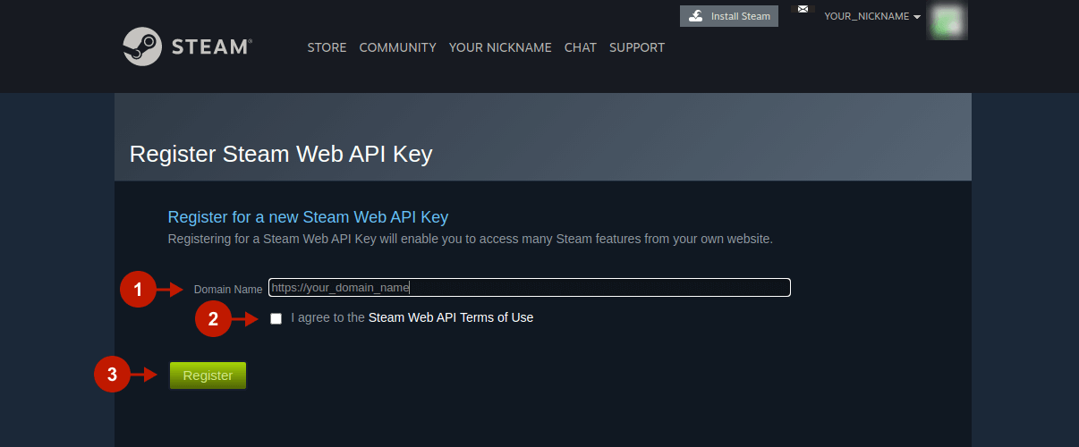This screenshot has height=447, width=1079.
Task: Open SUPPORT from the navigation bar
Action: (x=636, y=47)
